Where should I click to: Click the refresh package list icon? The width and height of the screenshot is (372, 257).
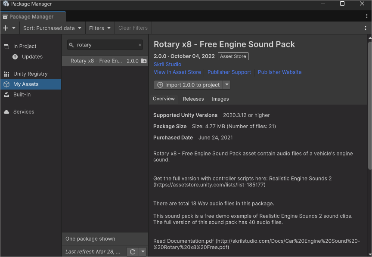(x=132, y=252)
